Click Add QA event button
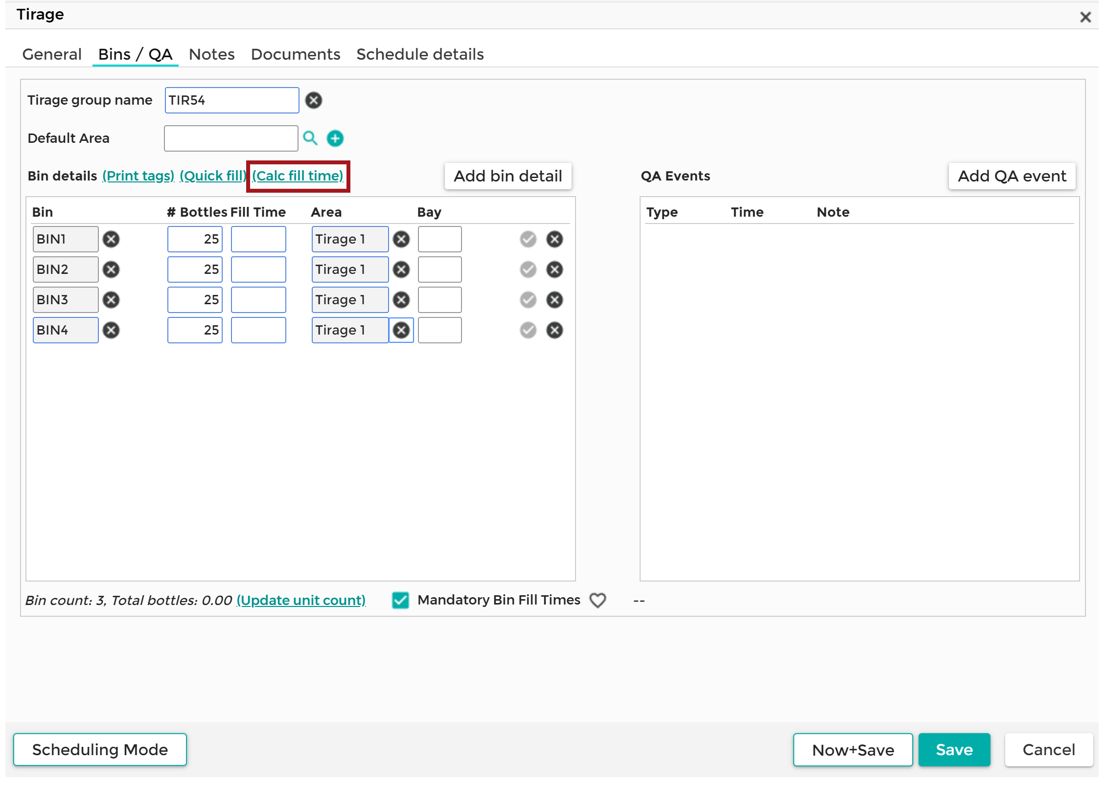Viewport: 1106px width, 785px height. pyautogui.click(x=1012, y=176)
